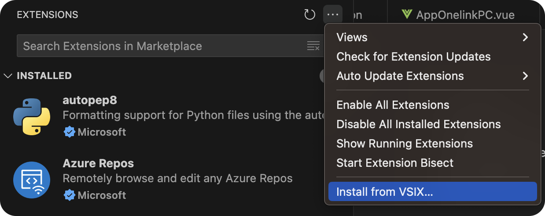Viewport: 545px width, 216px height.
Task: Open the Azure Repos extension icon
Action: pos(32,180)
